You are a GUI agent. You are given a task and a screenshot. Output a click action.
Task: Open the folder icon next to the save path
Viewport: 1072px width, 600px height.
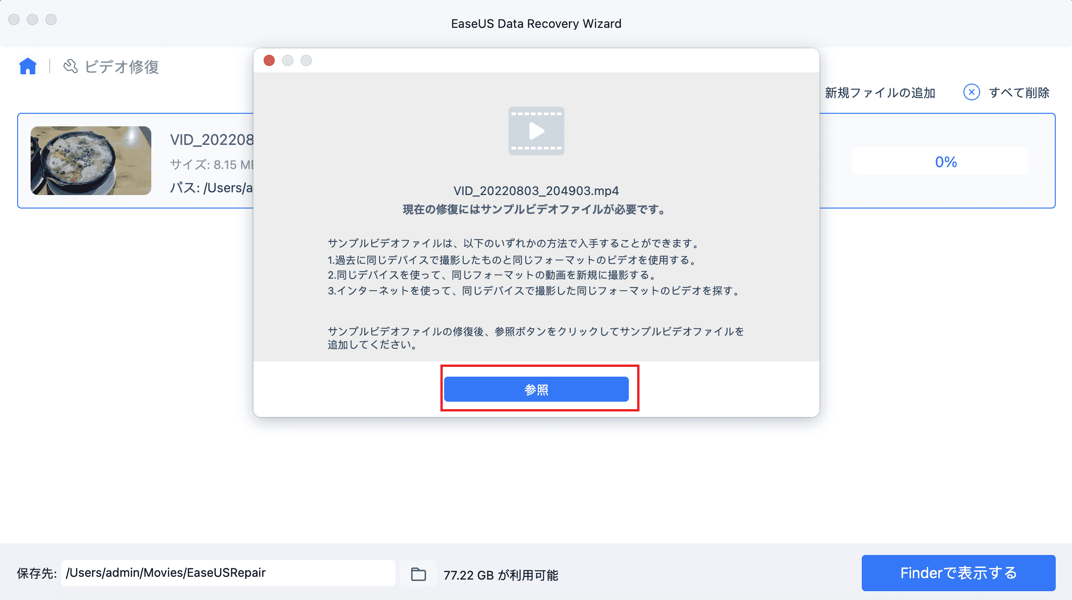pyautogui.click(x=417, y=574)
